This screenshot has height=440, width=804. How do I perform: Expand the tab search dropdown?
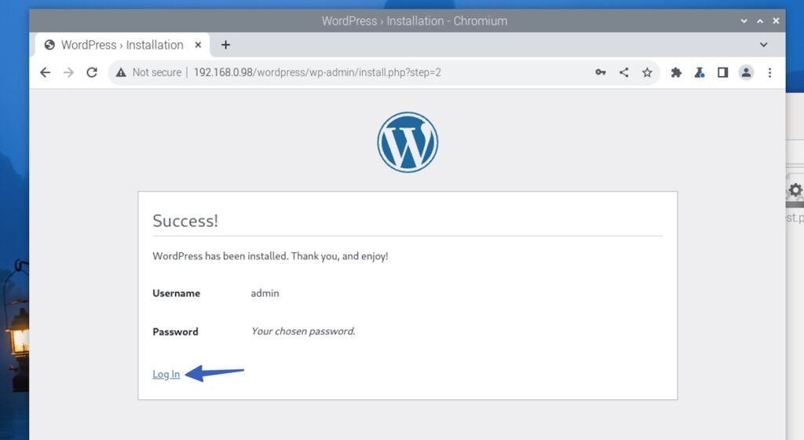click(763, 45)
